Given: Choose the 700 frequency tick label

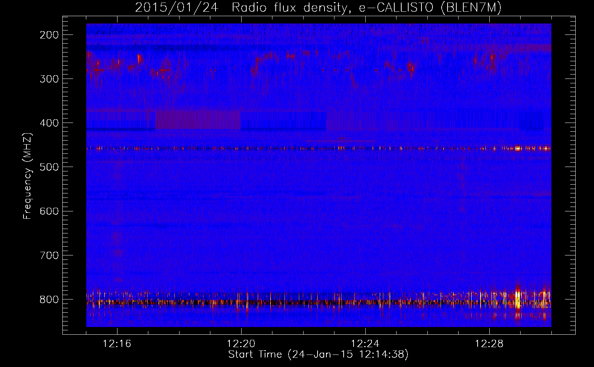Looking at the screenshot, I should (x=49, y=255).
